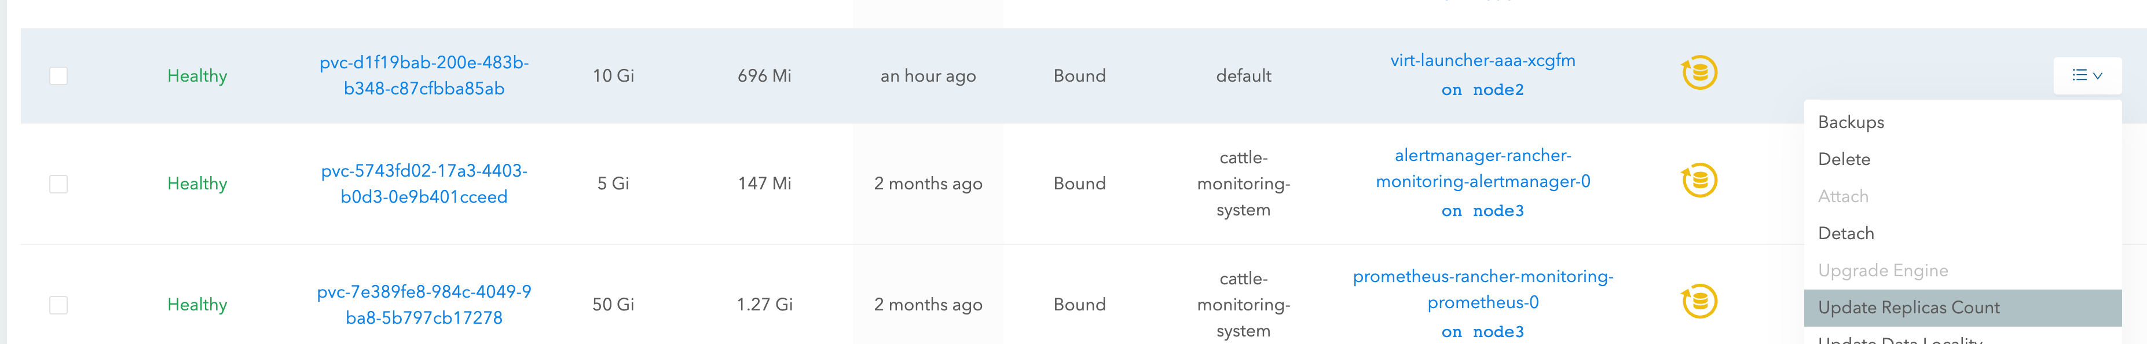Tick the checkbox for volume pvc-5743fd02
This screenshot has height=344, width=2147.
click(58, 184)
